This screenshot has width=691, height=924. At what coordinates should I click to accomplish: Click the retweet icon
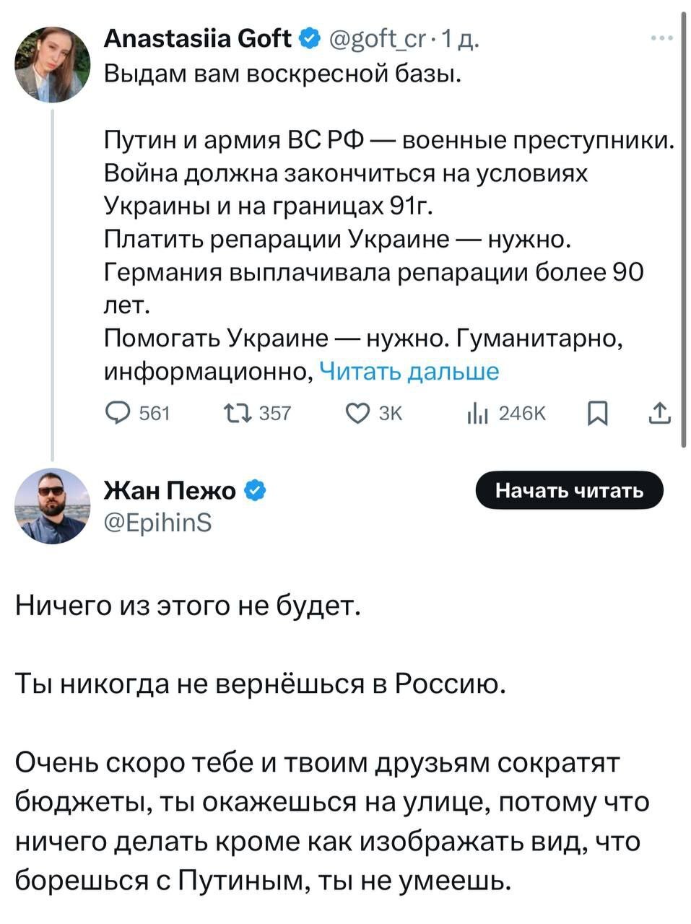(x=237, y=413)
